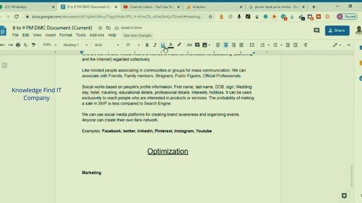
Task: Center align the text
Action: coord(226,45)
